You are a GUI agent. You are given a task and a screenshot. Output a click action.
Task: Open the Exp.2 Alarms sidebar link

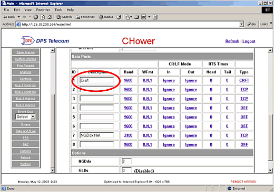point(26,105)
